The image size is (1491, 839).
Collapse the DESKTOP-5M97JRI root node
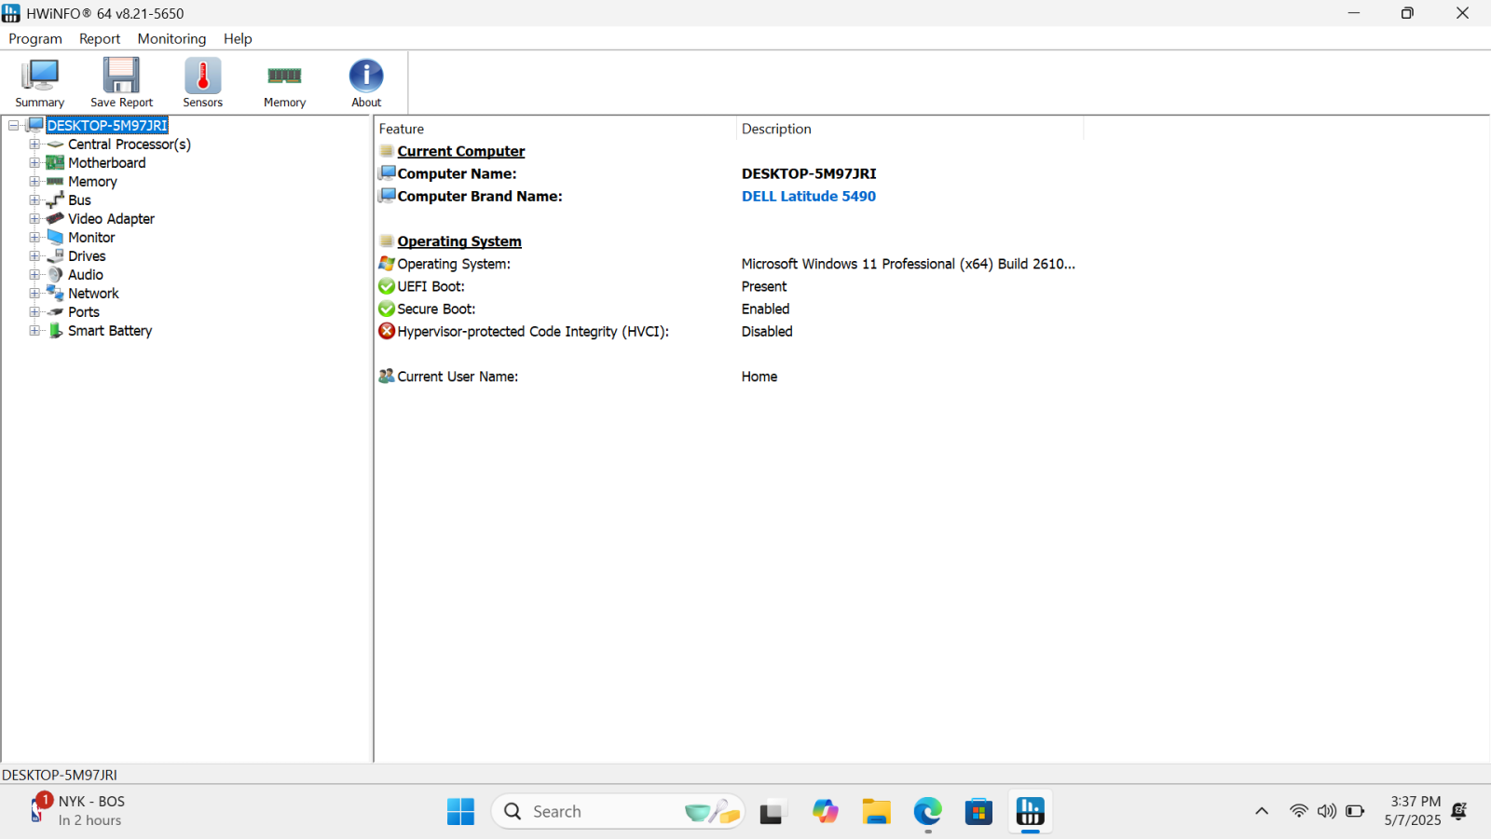(14, 126)
